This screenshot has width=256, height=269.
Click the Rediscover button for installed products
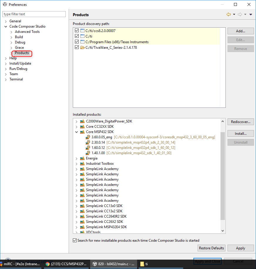click(x=240, y=122)
